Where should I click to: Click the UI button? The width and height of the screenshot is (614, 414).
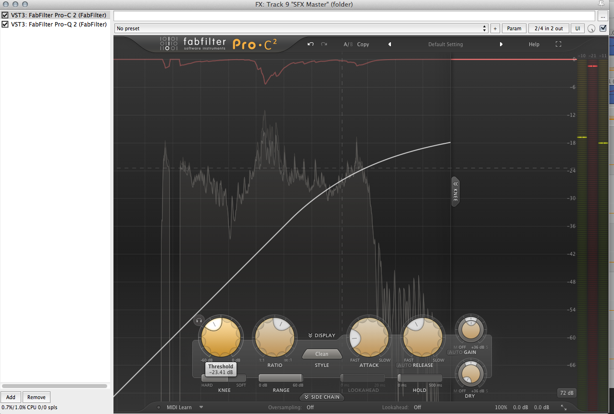point(577,28)
